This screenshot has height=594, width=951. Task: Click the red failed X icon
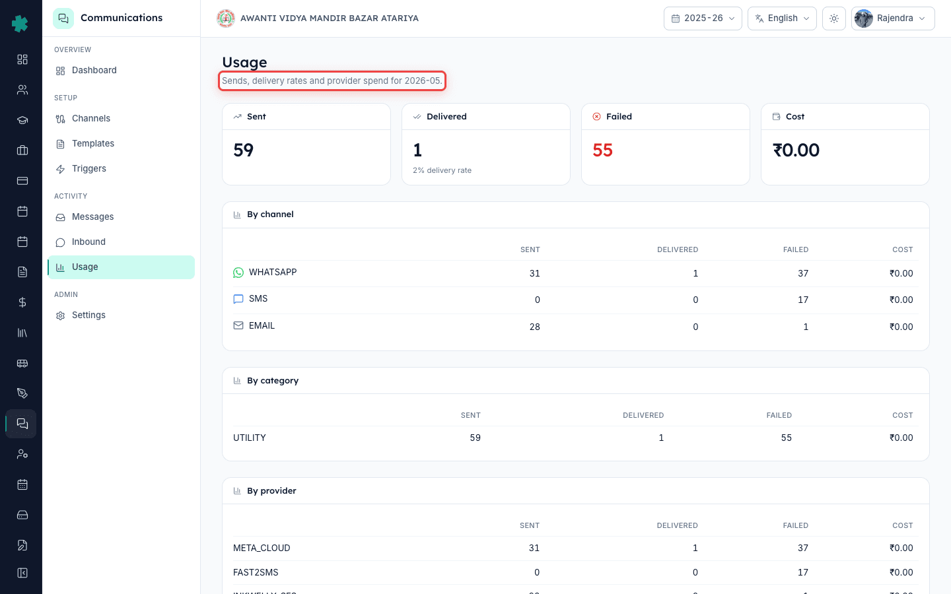597,117
